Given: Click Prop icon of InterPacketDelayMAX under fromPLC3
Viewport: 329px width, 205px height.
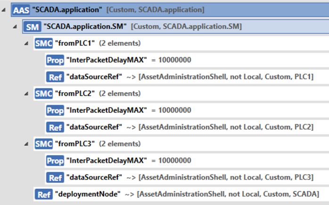Looking at the screenshot, I should [x=55, y=161].
